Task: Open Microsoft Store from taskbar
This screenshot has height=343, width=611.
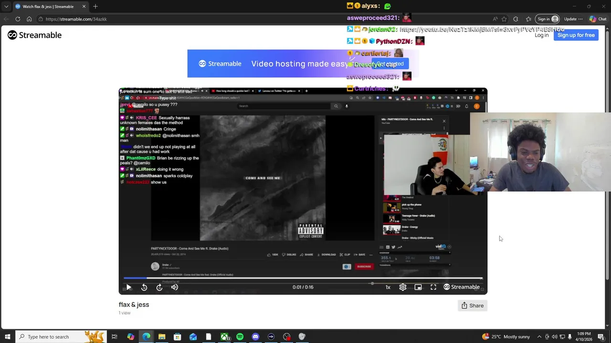Action: coord(178,337)
